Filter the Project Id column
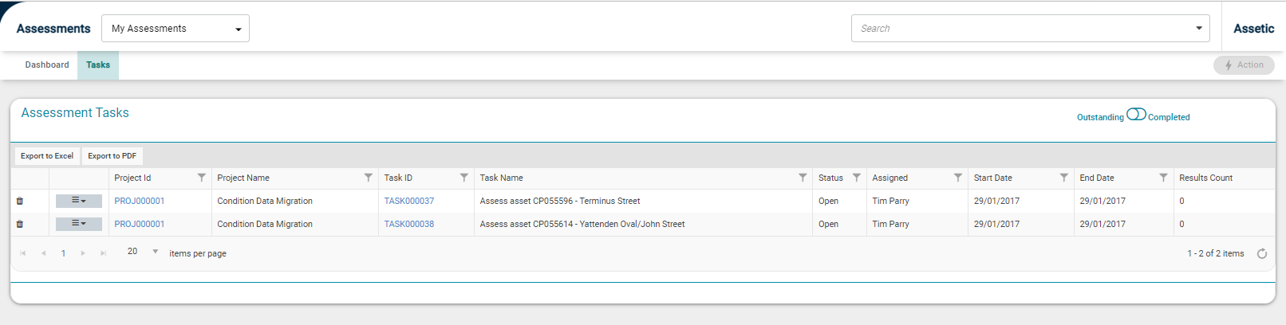This screenshot has width=1286, height=325. 202,178
